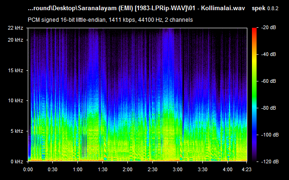Click the -20 dB legend label
The width and height of the screenshot is (289, 180).
[269, 27]
